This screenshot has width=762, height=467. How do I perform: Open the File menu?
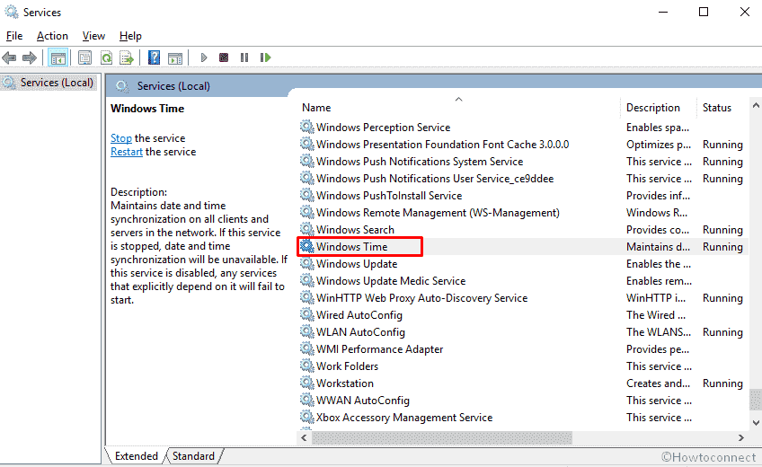pos(14,36)
